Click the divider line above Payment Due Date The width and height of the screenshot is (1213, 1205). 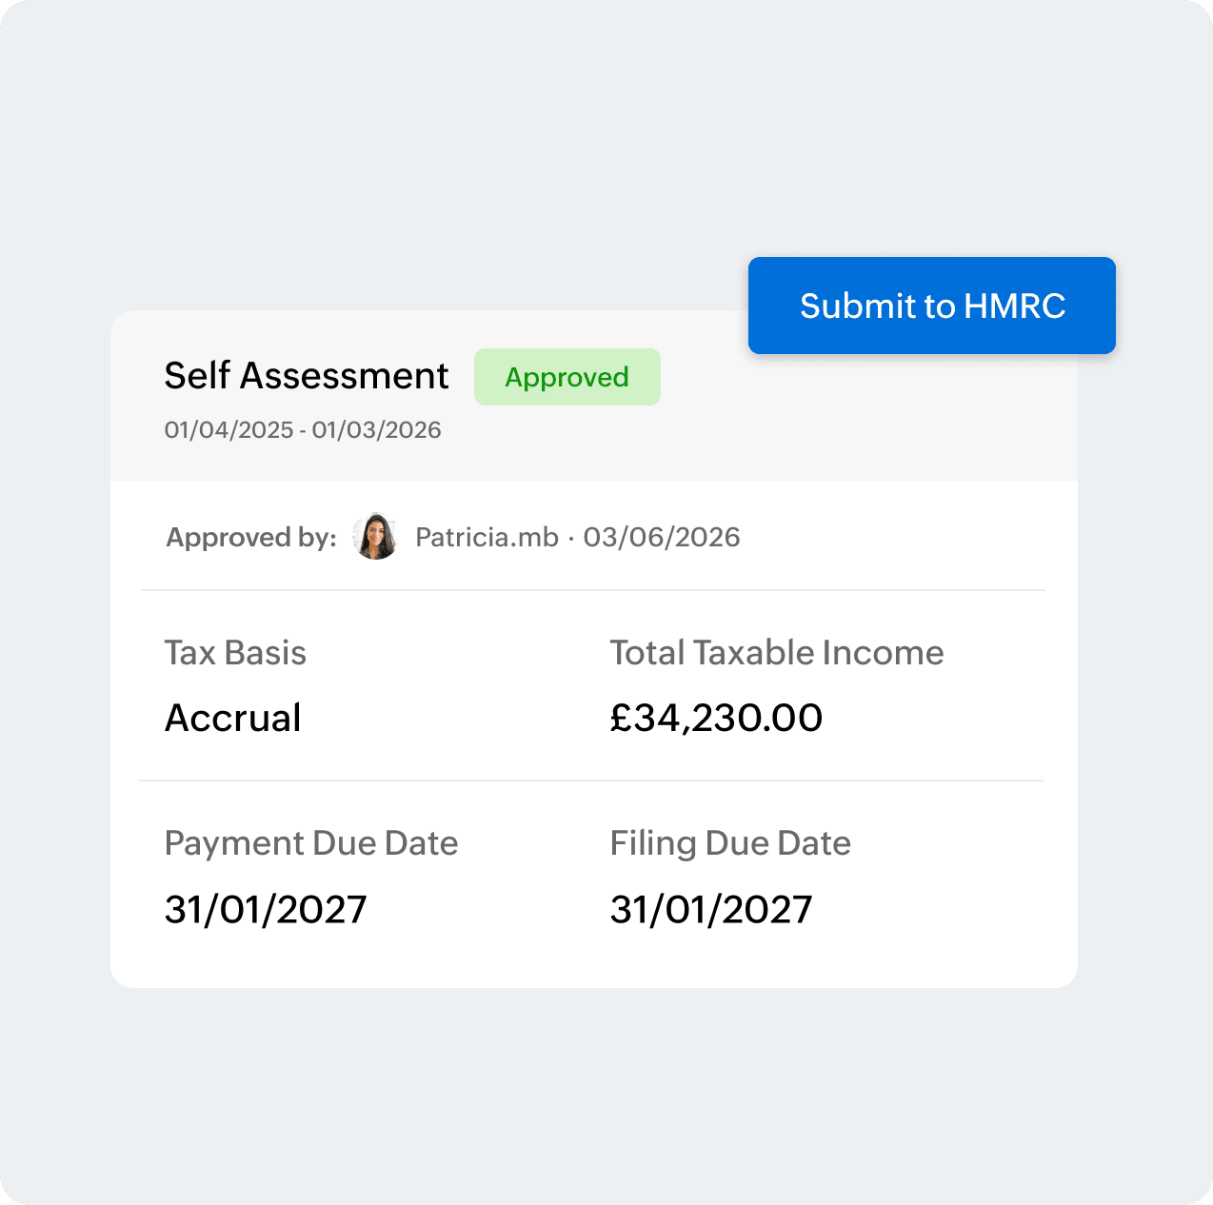[x=591, y=780]
